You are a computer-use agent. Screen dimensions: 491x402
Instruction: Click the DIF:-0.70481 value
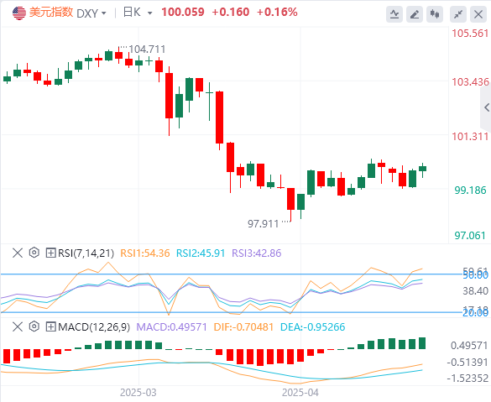tap(243, 327)
